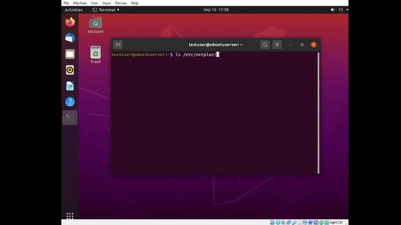The image size is (401, 225).
Task: Click the terminal vertical scrollbar
Action: tap(318, 113)
